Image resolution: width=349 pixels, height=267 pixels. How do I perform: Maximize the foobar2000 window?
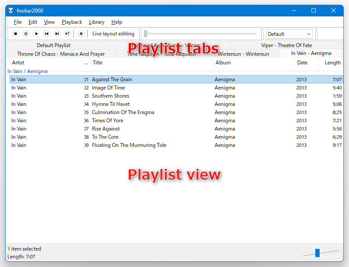click(x=314, y=10)
